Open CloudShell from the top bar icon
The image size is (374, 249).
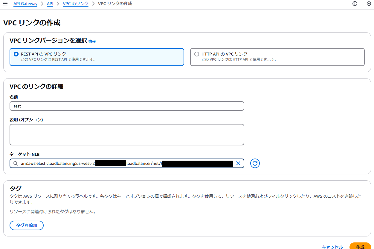368,4
